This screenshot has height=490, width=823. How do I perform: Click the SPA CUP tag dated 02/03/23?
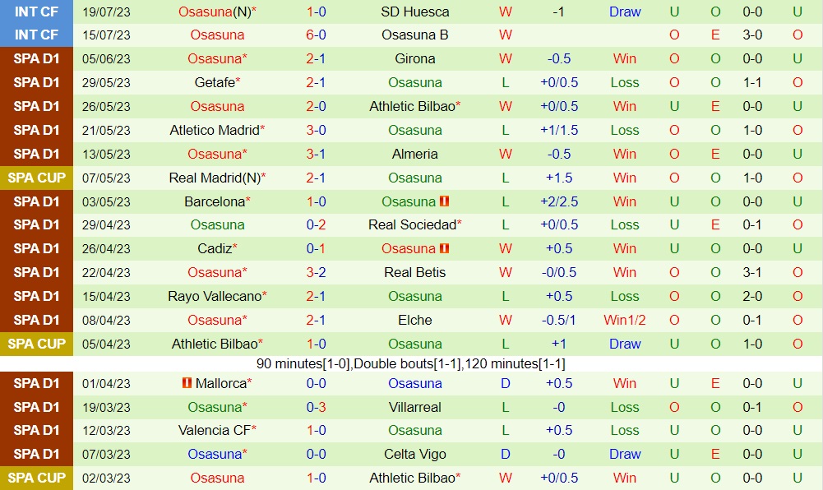pos(36,478)
